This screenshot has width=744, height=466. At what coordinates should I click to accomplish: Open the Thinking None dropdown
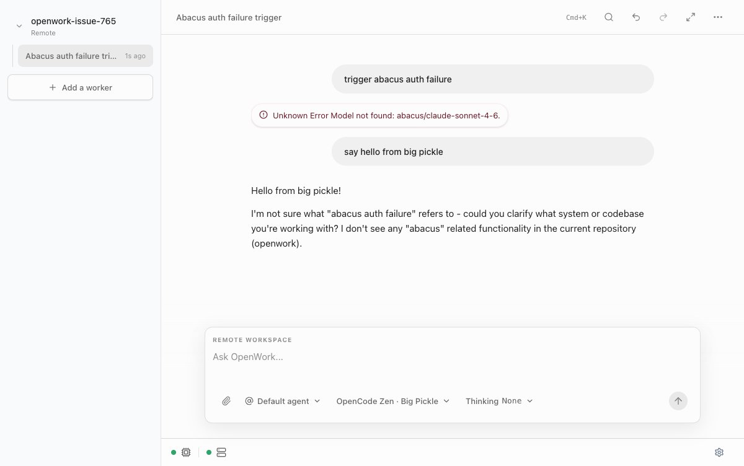tap(499, 401)
